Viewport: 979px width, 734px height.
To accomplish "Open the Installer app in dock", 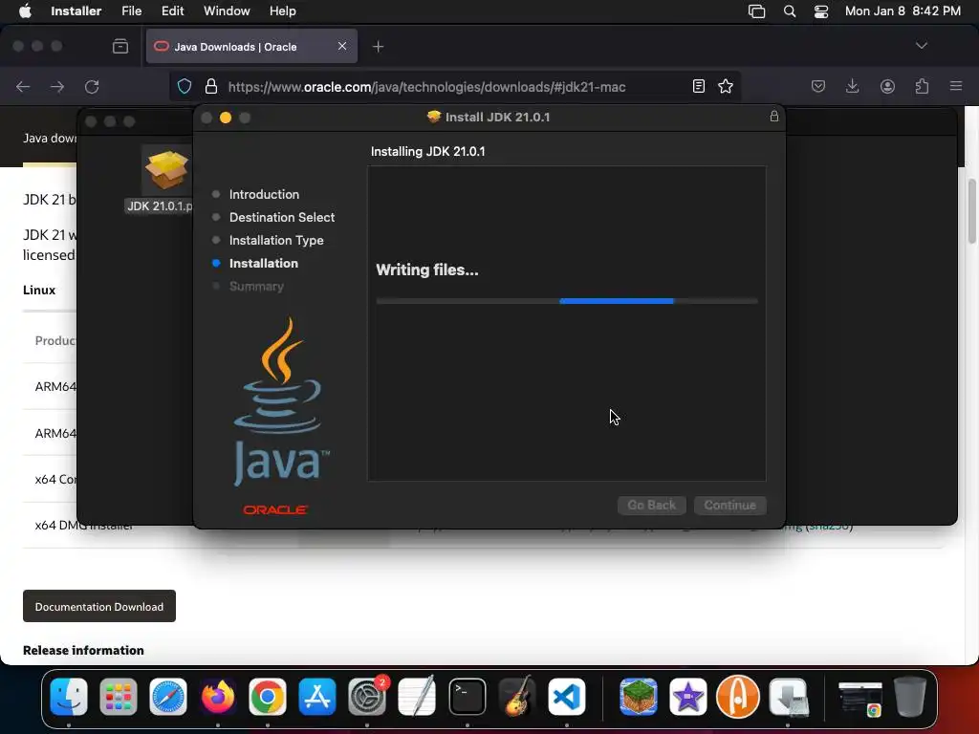I will 788,697.
